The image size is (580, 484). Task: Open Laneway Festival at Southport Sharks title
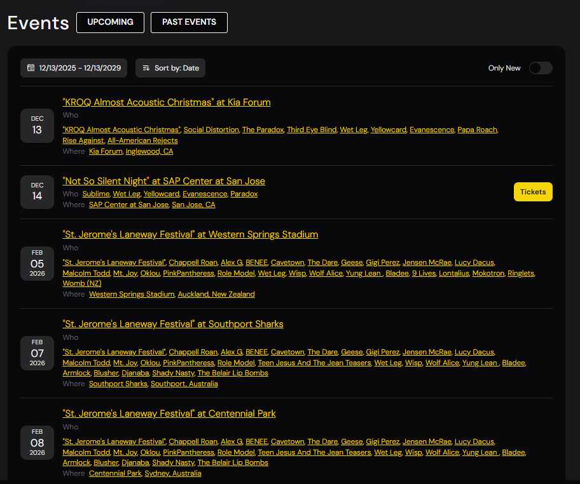click(173, 324)
